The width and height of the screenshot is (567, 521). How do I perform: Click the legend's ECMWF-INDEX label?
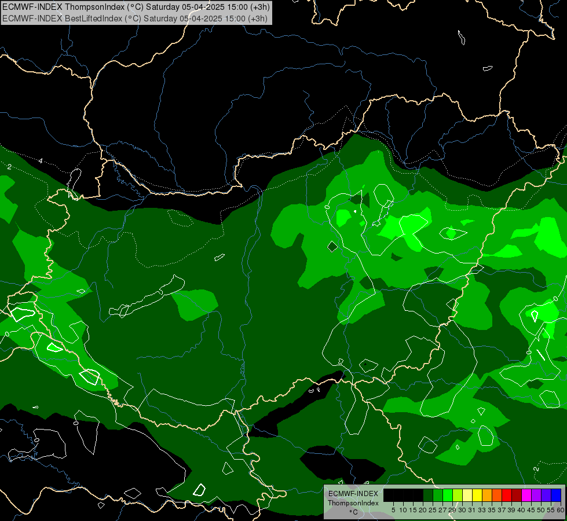click(x=353, y=494)
